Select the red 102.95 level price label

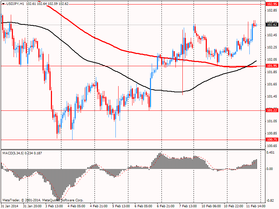click(272, 4)
